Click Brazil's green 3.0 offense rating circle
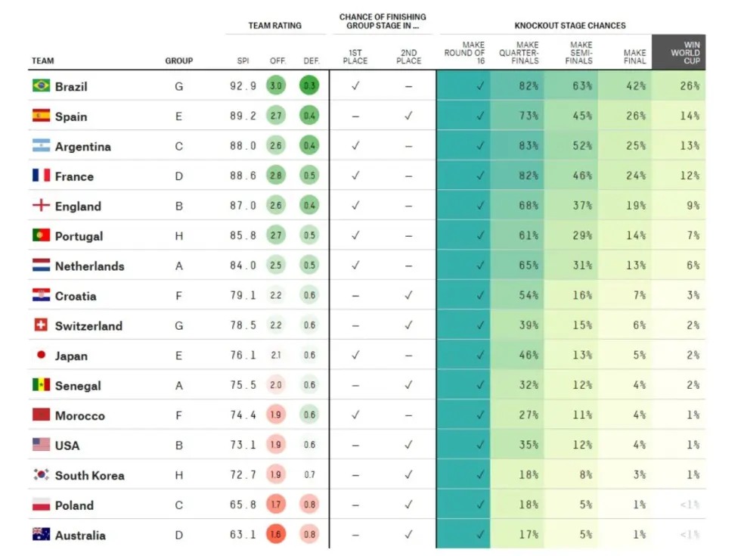This screenshot has height=556, width=741. (x=277, y=86)
